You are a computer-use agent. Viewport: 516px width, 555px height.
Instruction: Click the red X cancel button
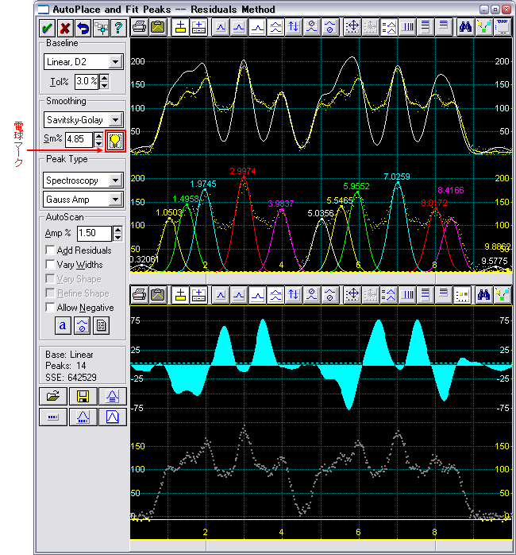click(65, 28)
